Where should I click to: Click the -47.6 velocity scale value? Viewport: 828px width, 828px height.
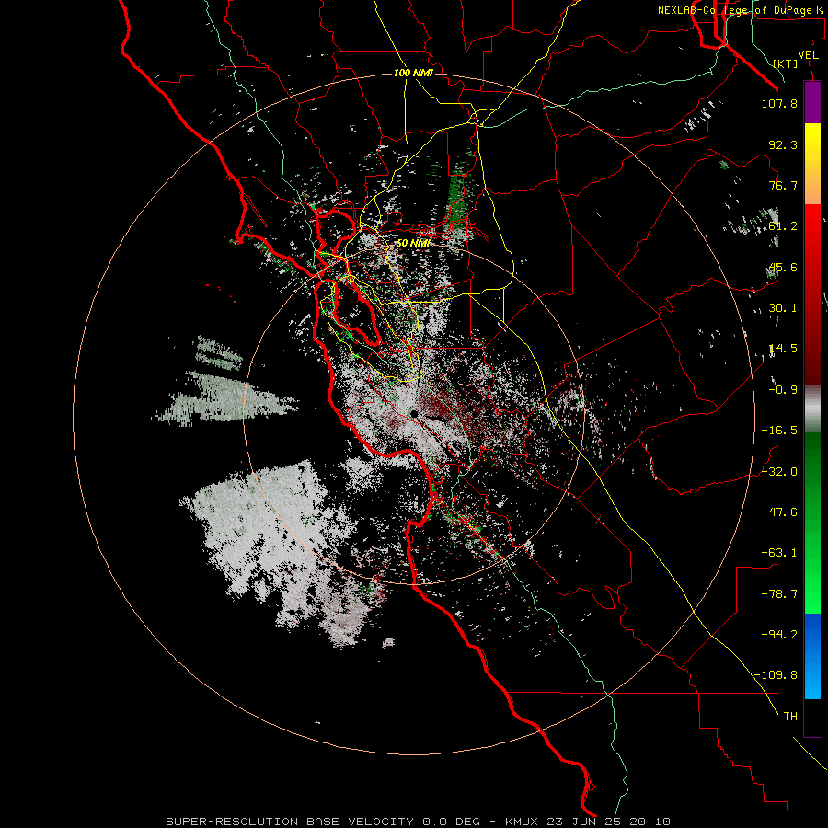779,512
